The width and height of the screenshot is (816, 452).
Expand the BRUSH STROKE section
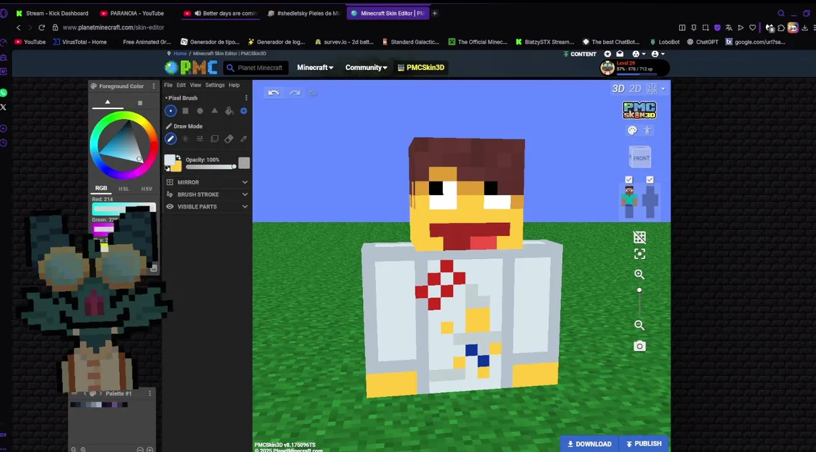coord(207,195)
